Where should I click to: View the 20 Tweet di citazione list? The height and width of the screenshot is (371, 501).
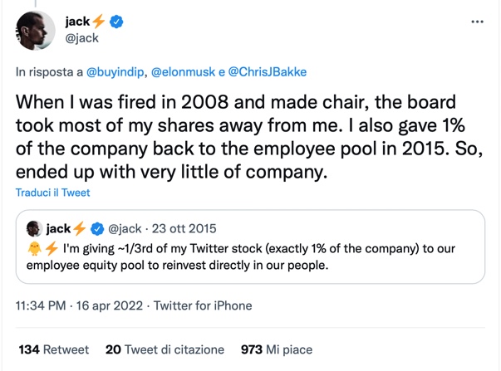[x=165, y=349]
